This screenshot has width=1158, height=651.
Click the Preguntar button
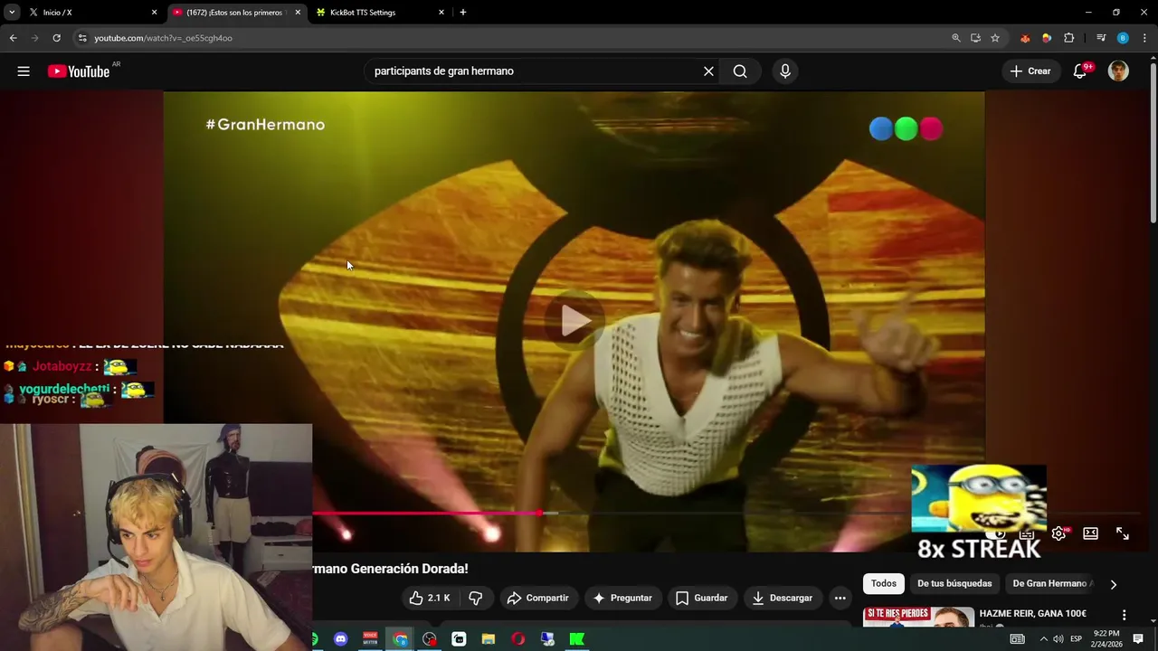coord(622,598)
